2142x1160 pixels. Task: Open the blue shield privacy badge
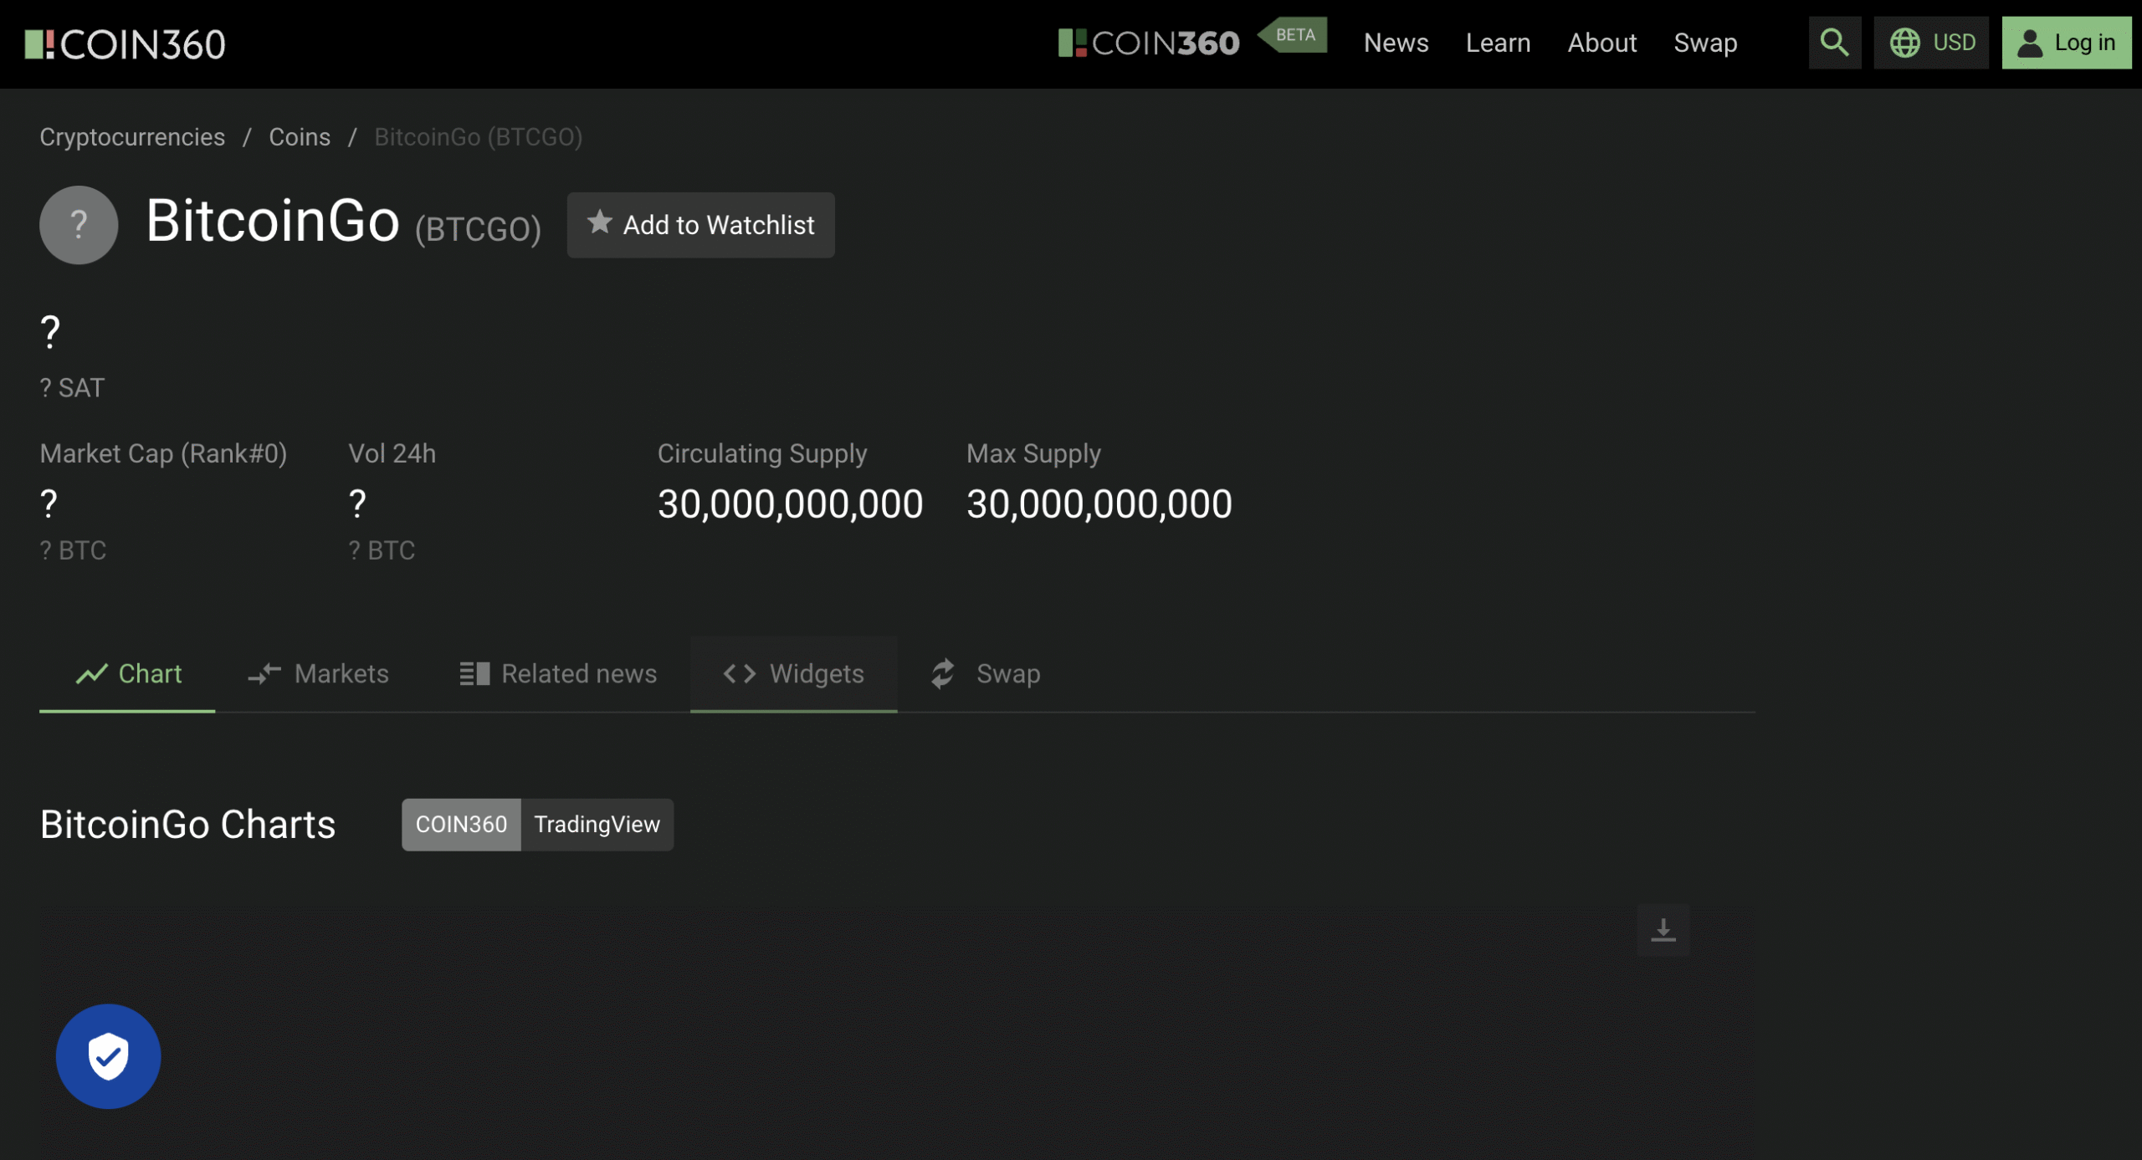[x=108, y=1056]
